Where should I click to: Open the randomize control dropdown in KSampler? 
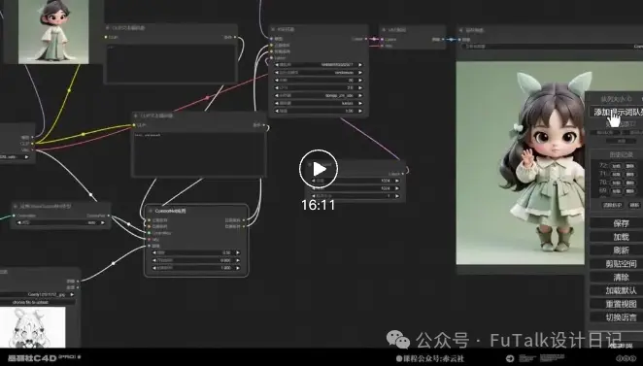click(x=319, y=73)
